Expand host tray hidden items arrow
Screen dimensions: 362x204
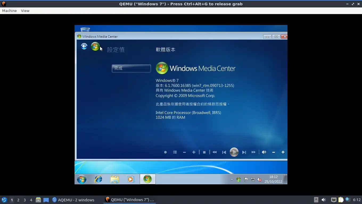pos(316,200)
